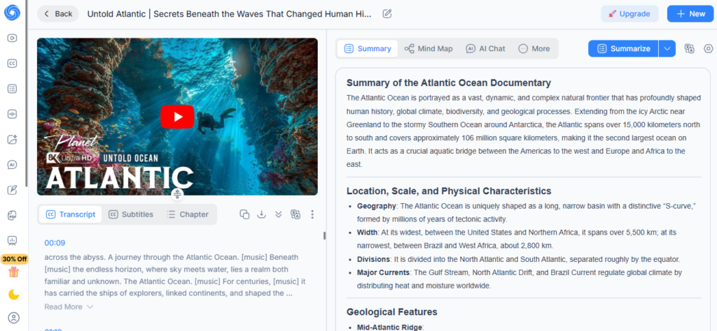This screenshot has width=717, height=331.
Task: Click the blue swirl app logo
Action: tap(13, 13)
